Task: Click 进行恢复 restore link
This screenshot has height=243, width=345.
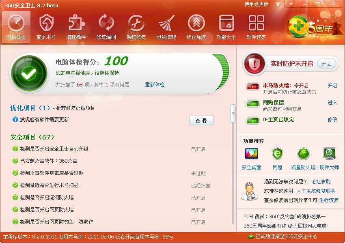Action: (329, 200)
